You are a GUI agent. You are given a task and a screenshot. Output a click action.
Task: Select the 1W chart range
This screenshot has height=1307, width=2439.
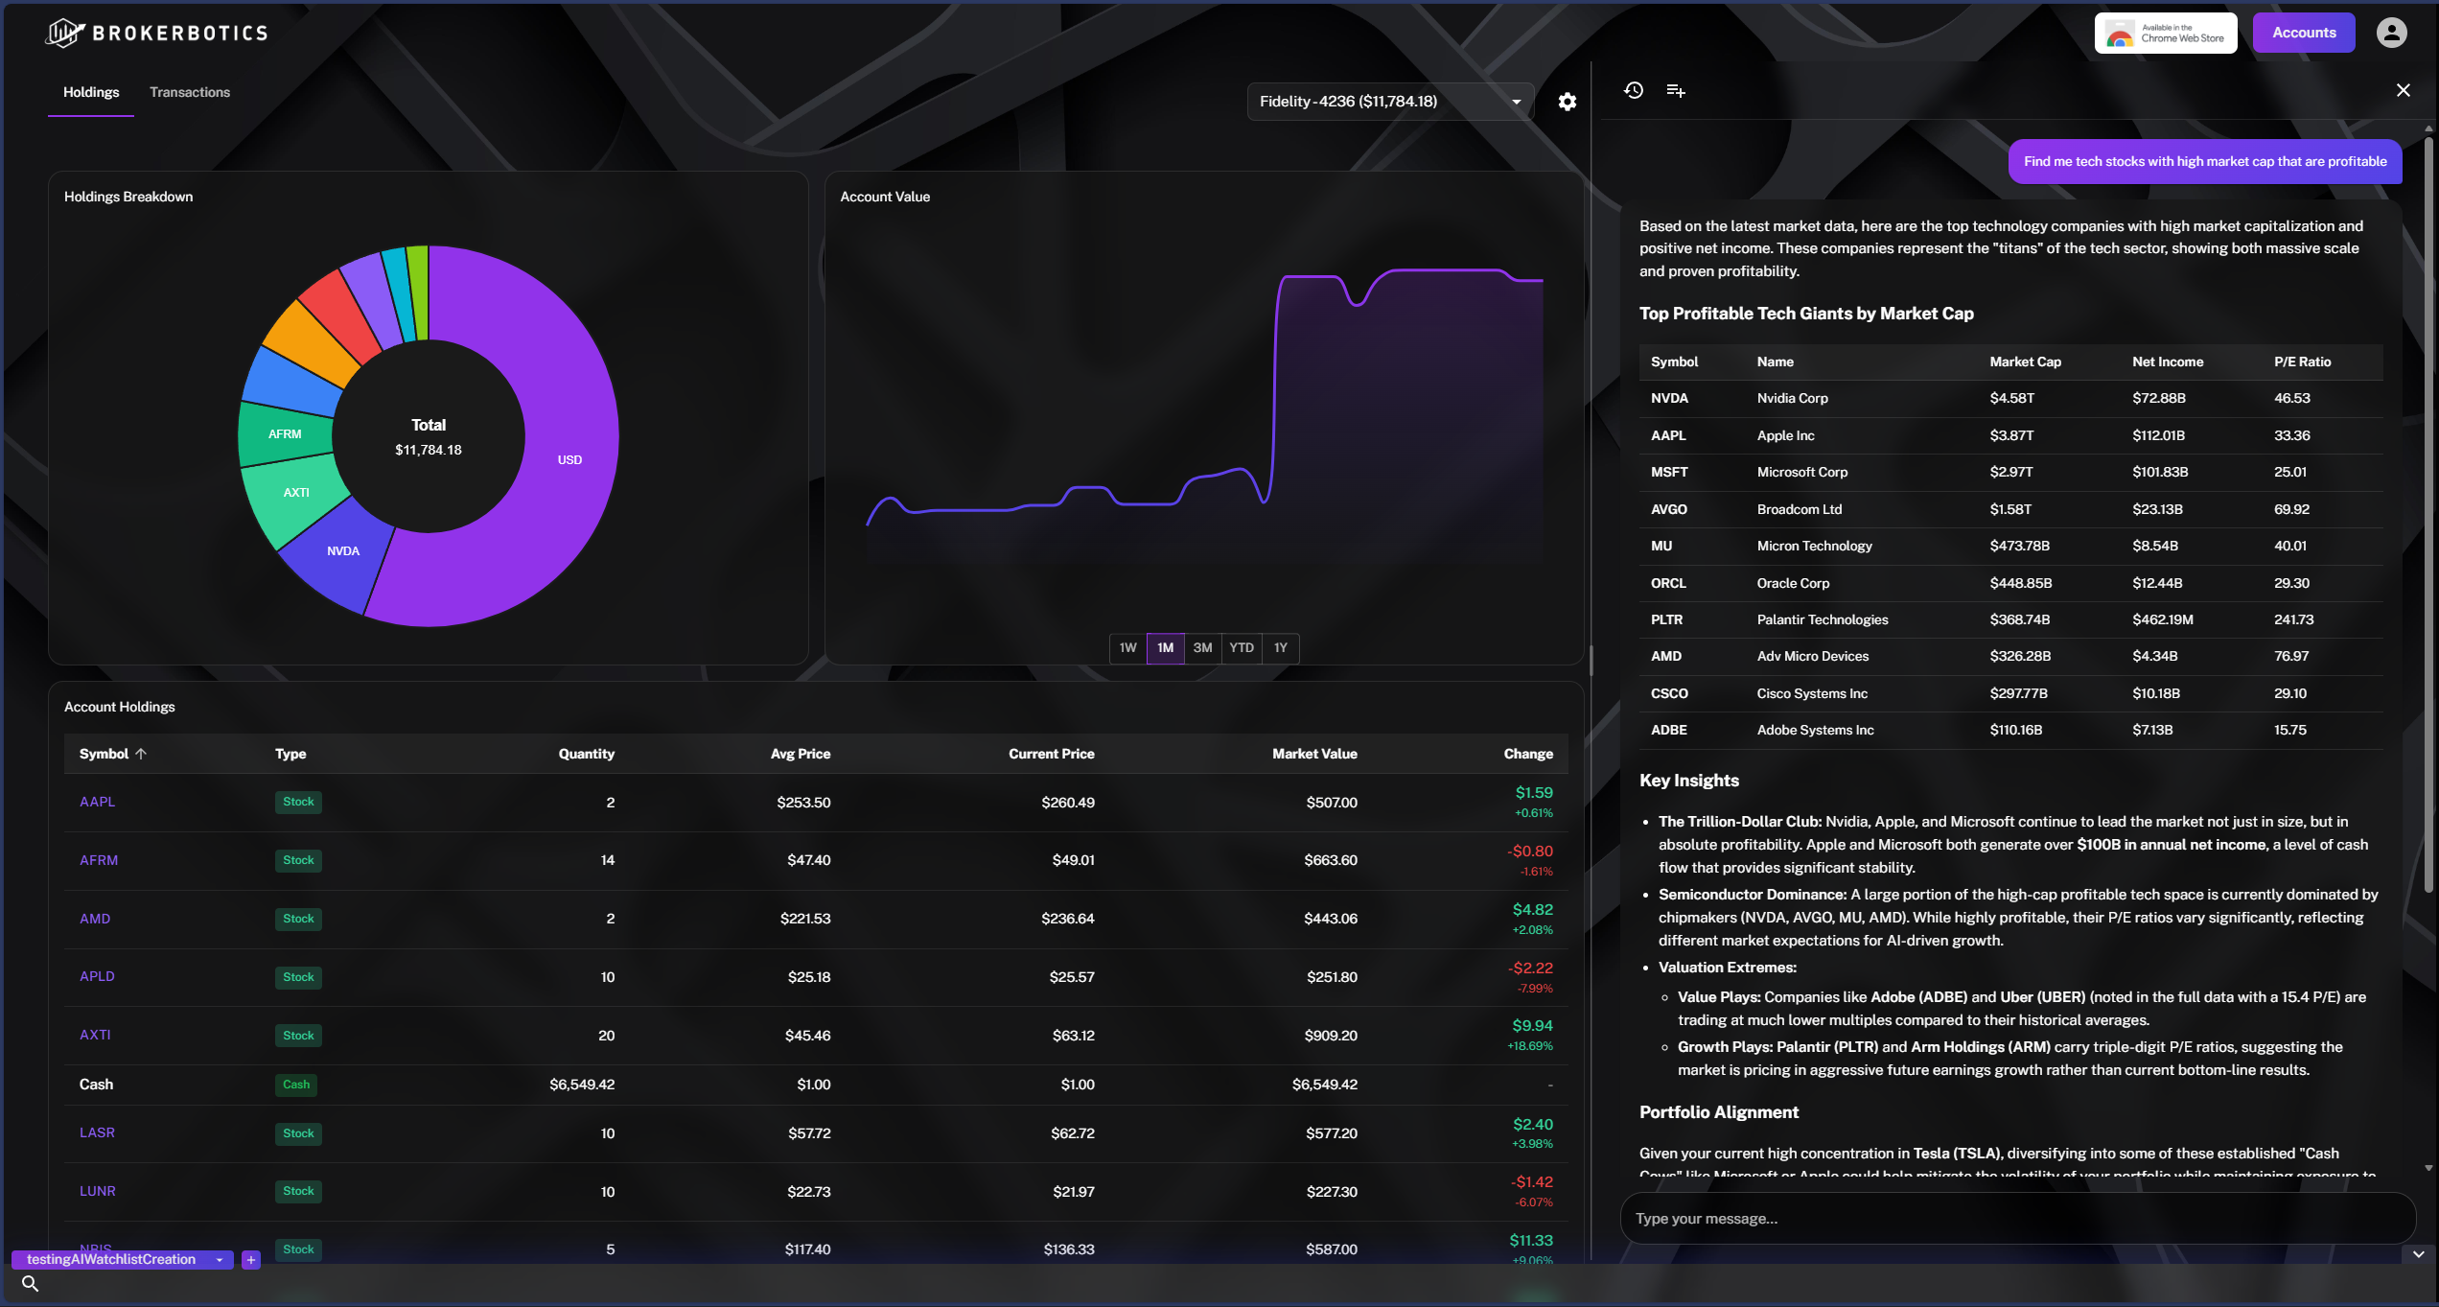(x=1127, y=648)
